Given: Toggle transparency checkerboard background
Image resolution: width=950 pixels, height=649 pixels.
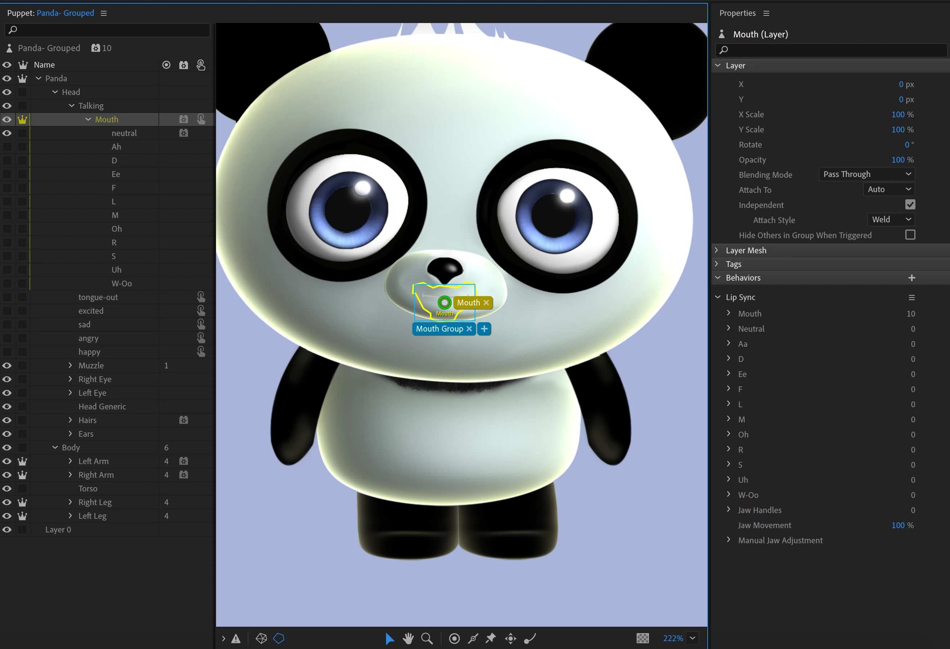Looking at the screenshot, I should tap(642, 638).
